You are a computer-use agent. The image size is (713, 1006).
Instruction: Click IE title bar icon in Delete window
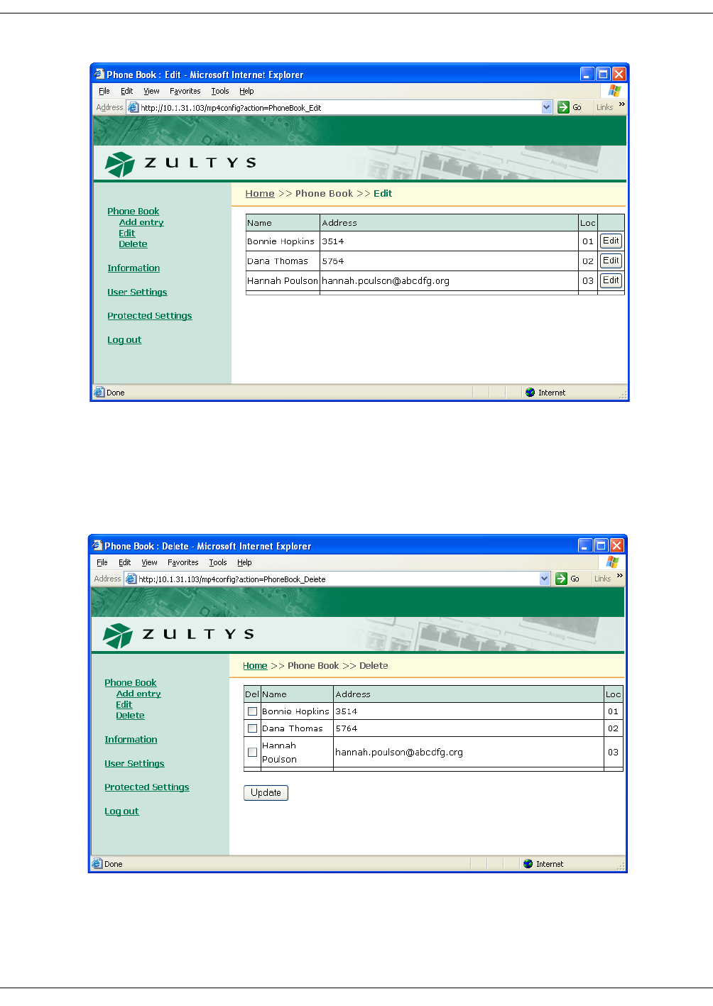pos(97,545)
